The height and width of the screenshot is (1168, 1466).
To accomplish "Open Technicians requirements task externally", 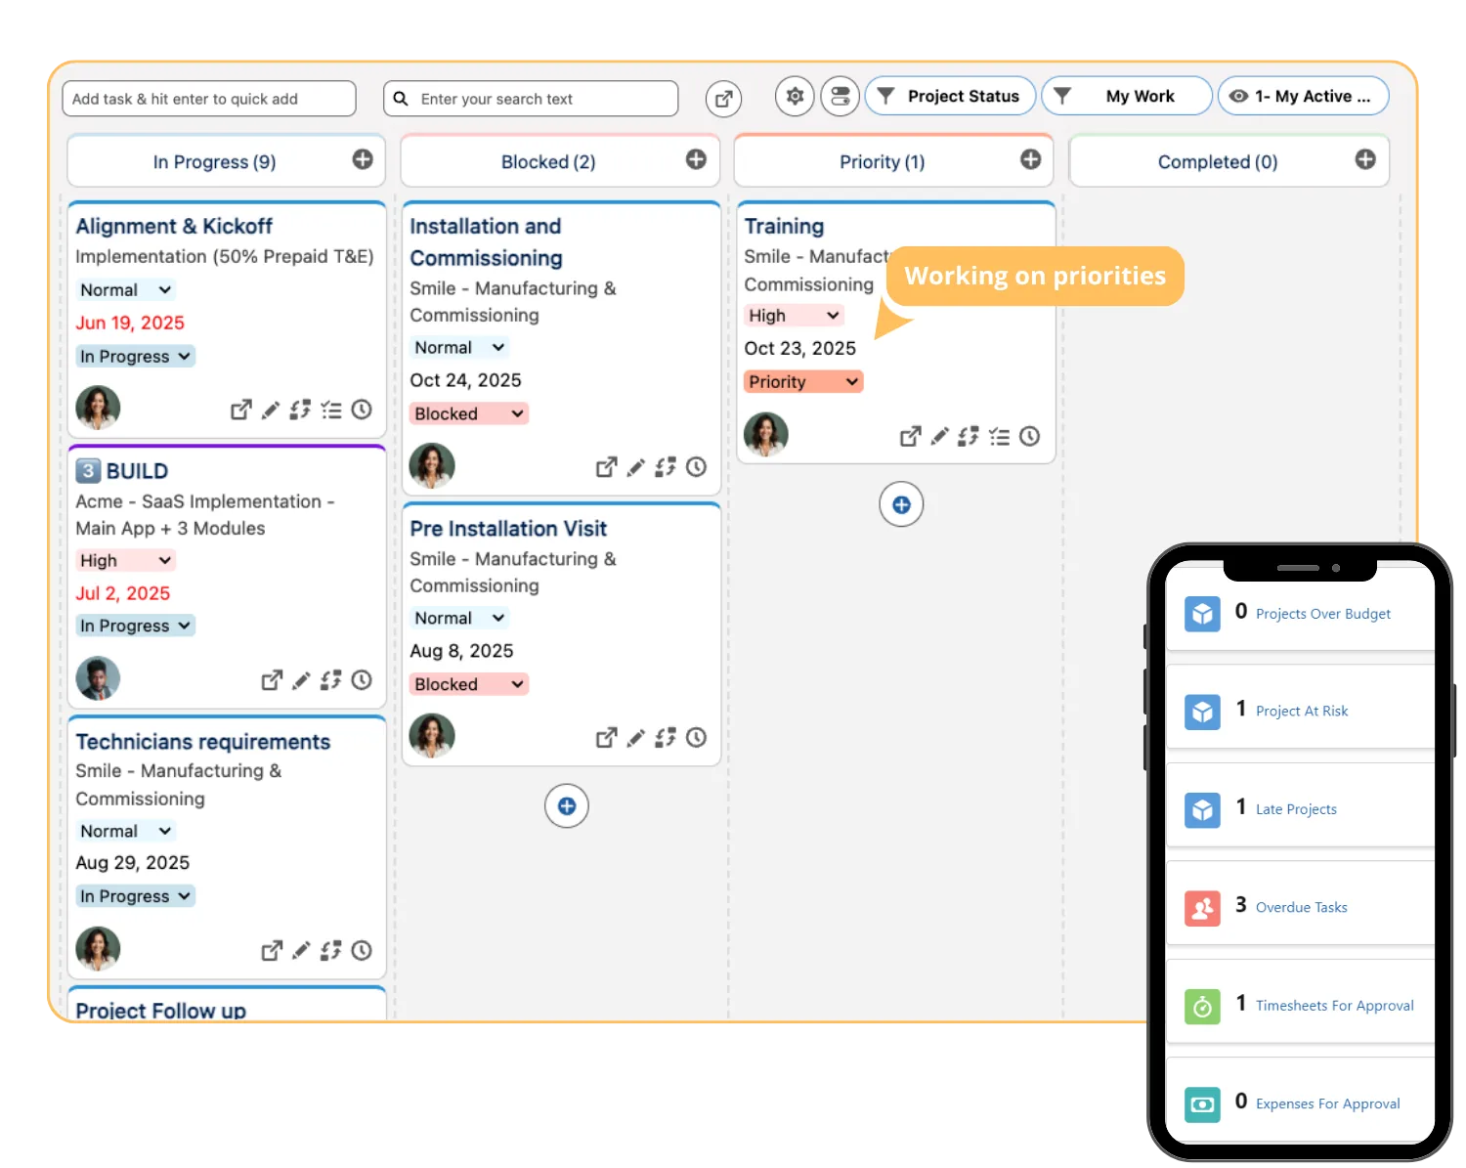I will pyautogui.click(x=272, y=950).
